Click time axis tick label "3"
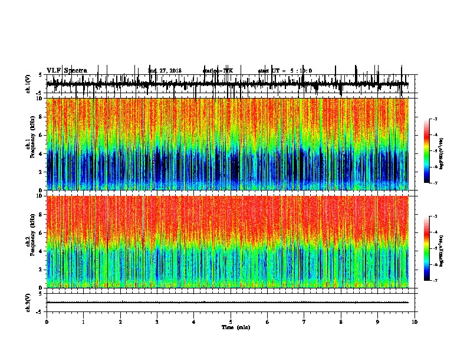Screen dimensions: 467x361 (x=157, y=322)
